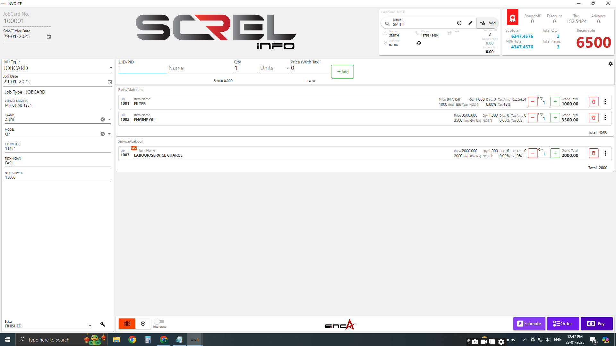
Task: Decrease quantity of FILTER item
Action: (x=533, y=102)
